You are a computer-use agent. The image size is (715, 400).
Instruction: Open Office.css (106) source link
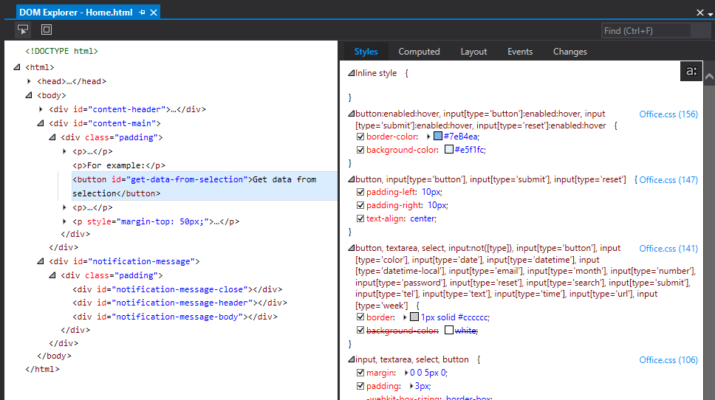668,360
